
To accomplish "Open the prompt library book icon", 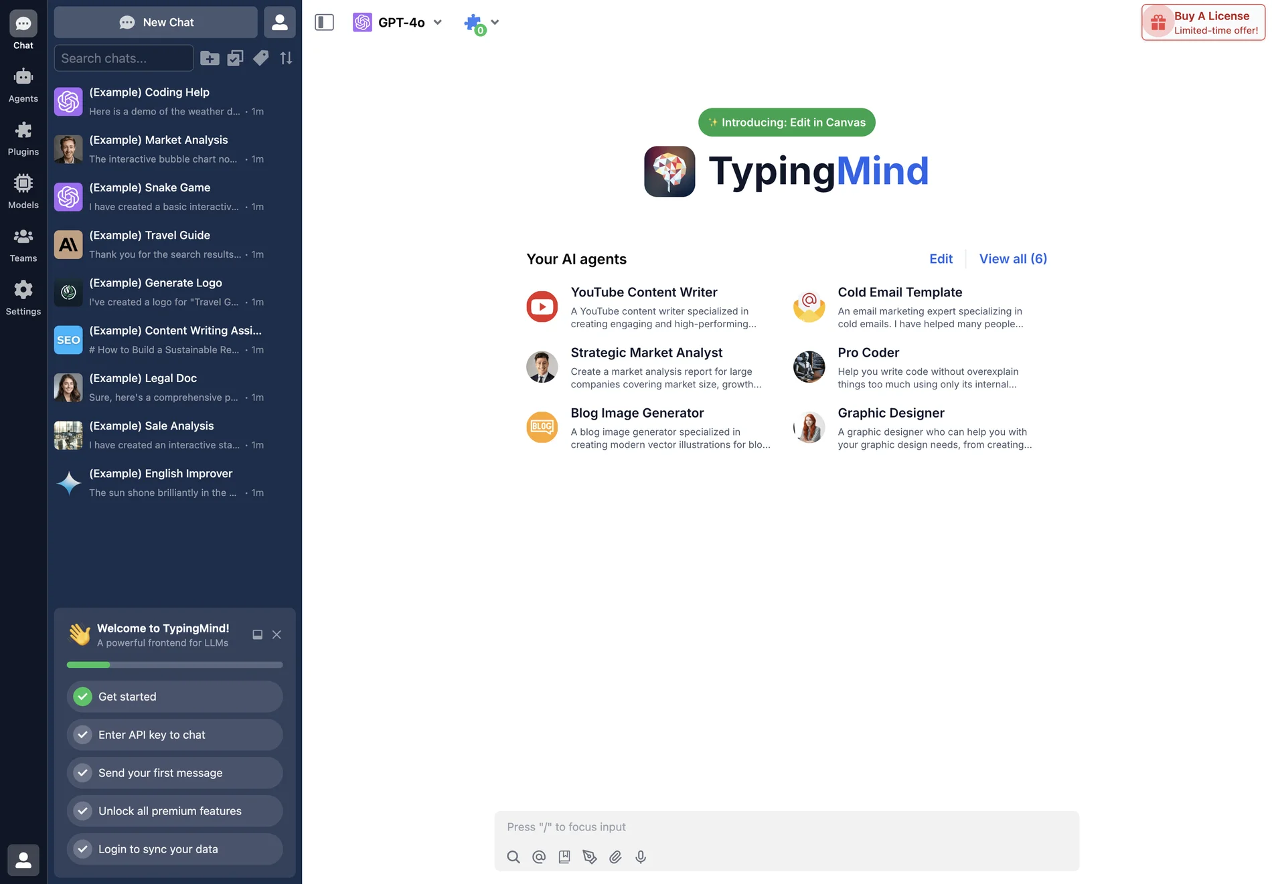I will click(x=564, y=857).
